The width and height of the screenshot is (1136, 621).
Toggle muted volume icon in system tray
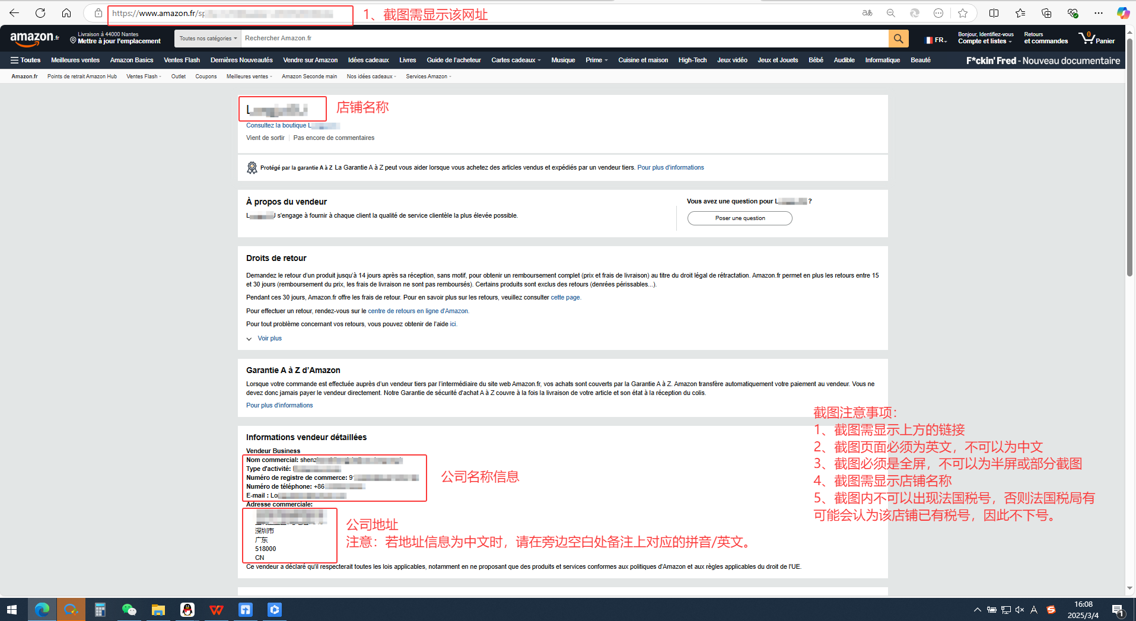click(x=1020, y=610)
